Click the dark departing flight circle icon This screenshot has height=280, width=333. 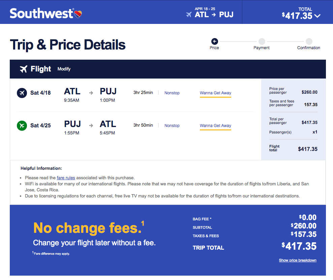pyautogui.click(x=22, y=93)
